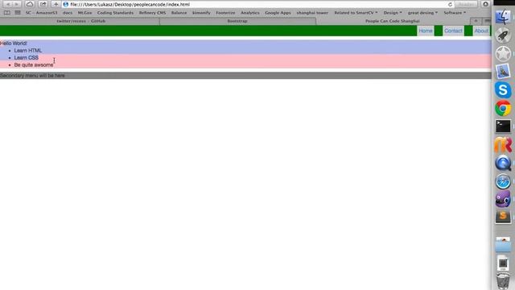Switch to the 'Bootstrap' tab

click(237, 21)
